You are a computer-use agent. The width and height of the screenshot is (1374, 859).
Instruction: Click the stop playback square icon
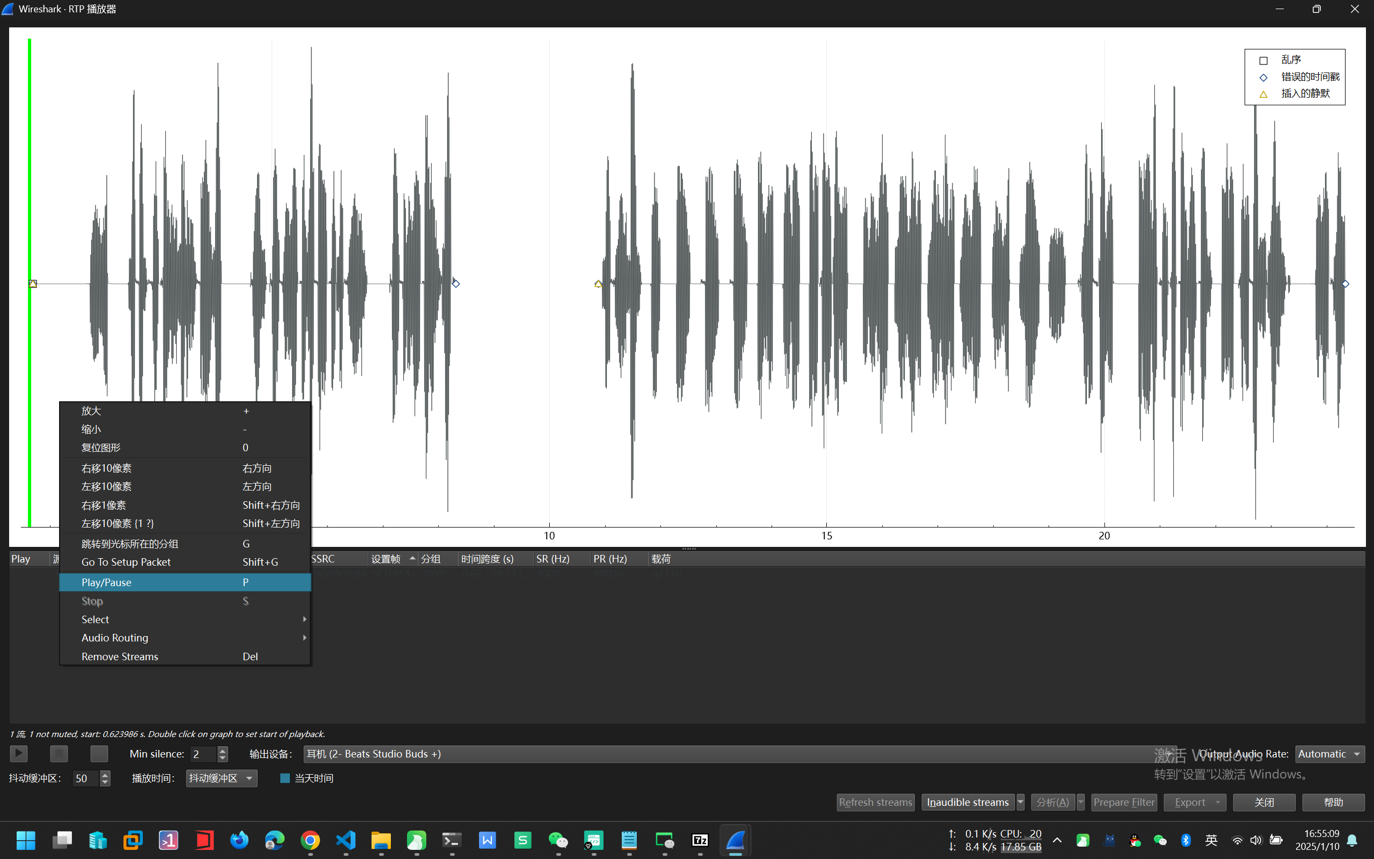pyautogui.click(x=59, y=753)
